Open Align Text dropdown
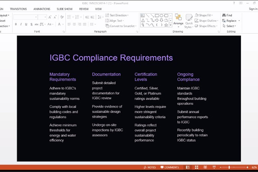The height and width of the screenshot is (172, 258). 114,21
